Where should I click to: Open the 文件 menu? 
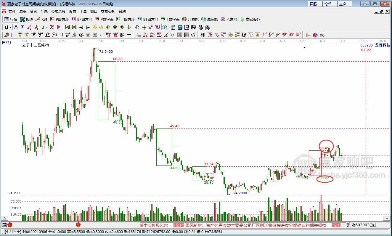coord(12,12)
